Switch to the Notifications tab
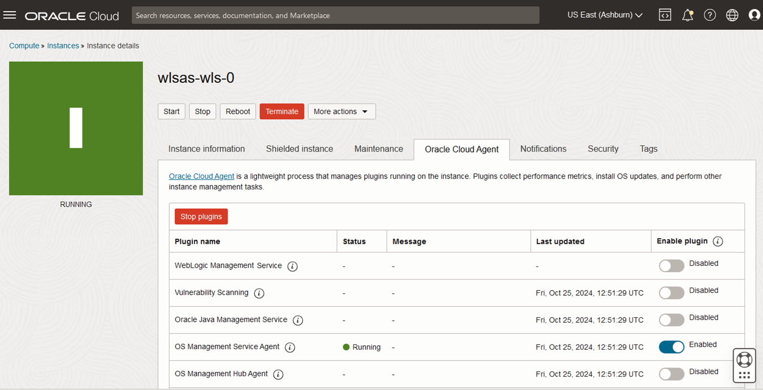763x390 pixels. click(543, 149)
